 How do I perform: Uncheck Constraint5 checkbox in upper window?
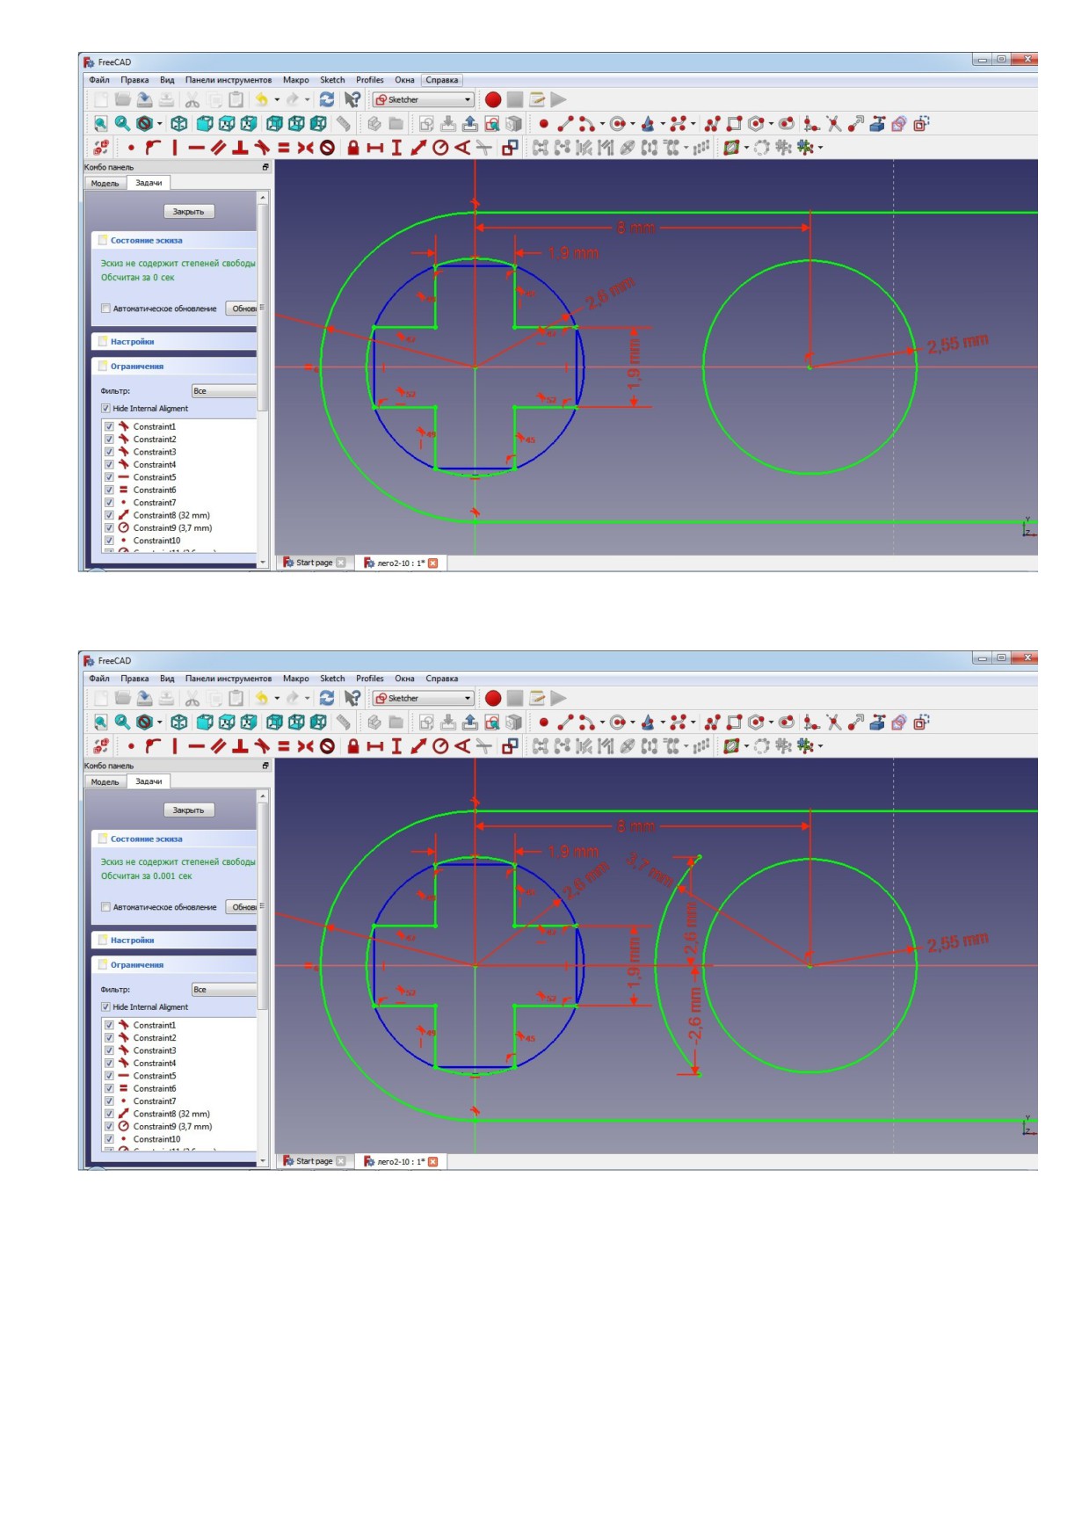pyautogui.click(x=109, y=477)
